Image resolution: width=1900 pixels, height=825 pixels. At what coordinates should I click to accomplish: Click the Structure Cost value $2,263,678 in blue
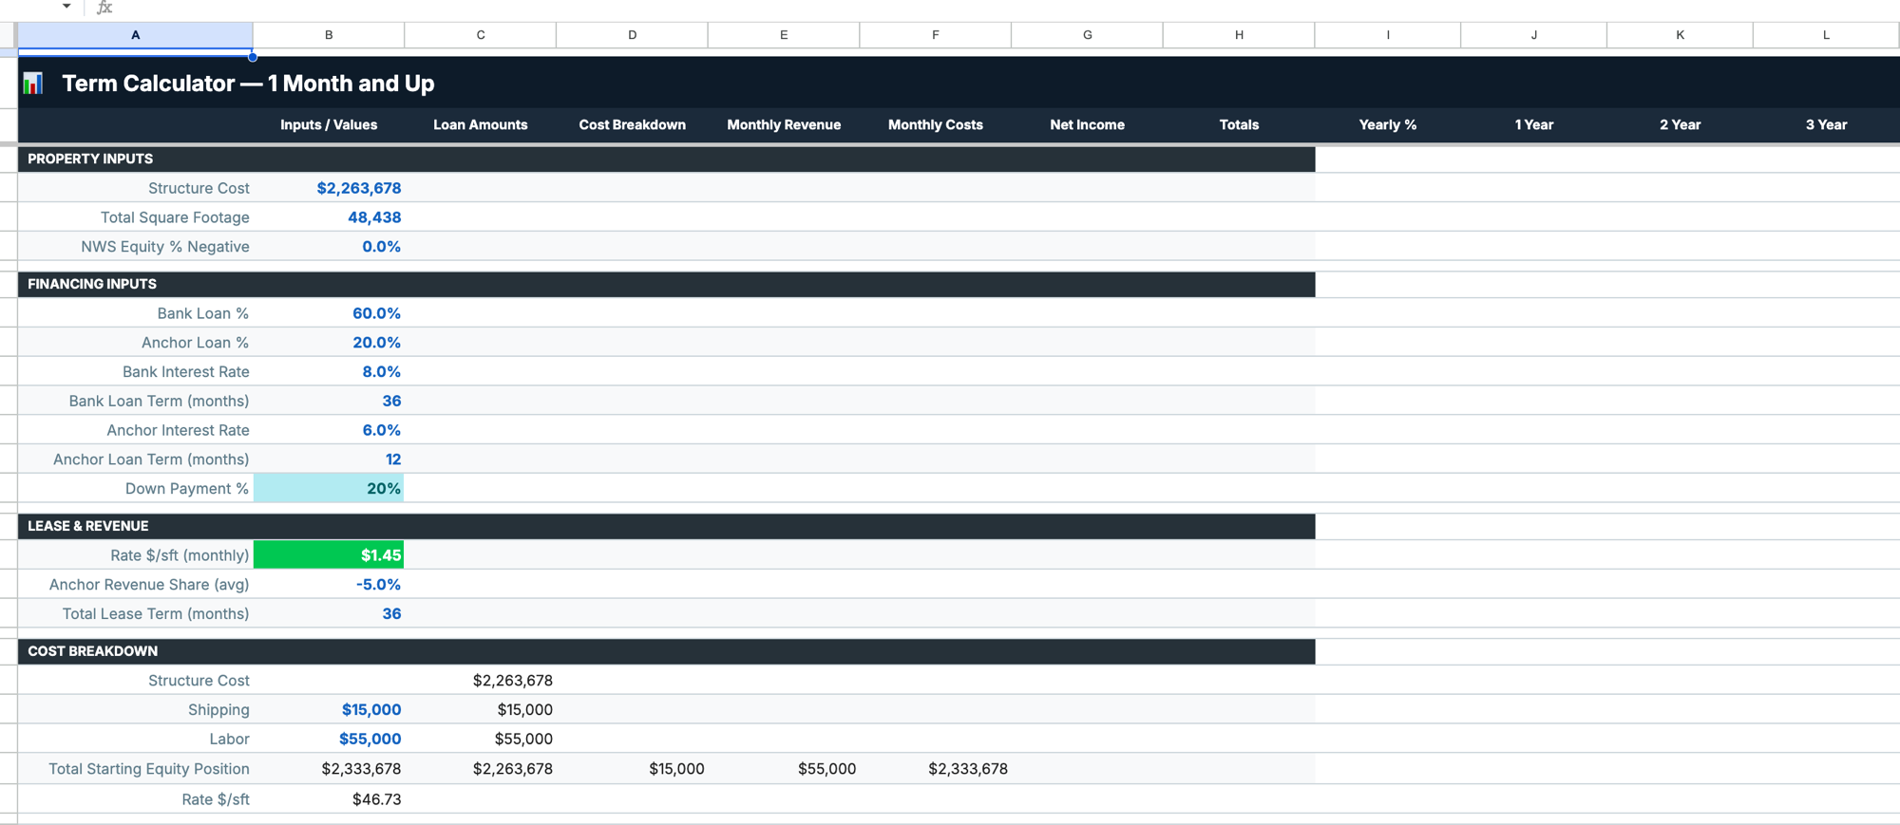(x=359, y=188)
